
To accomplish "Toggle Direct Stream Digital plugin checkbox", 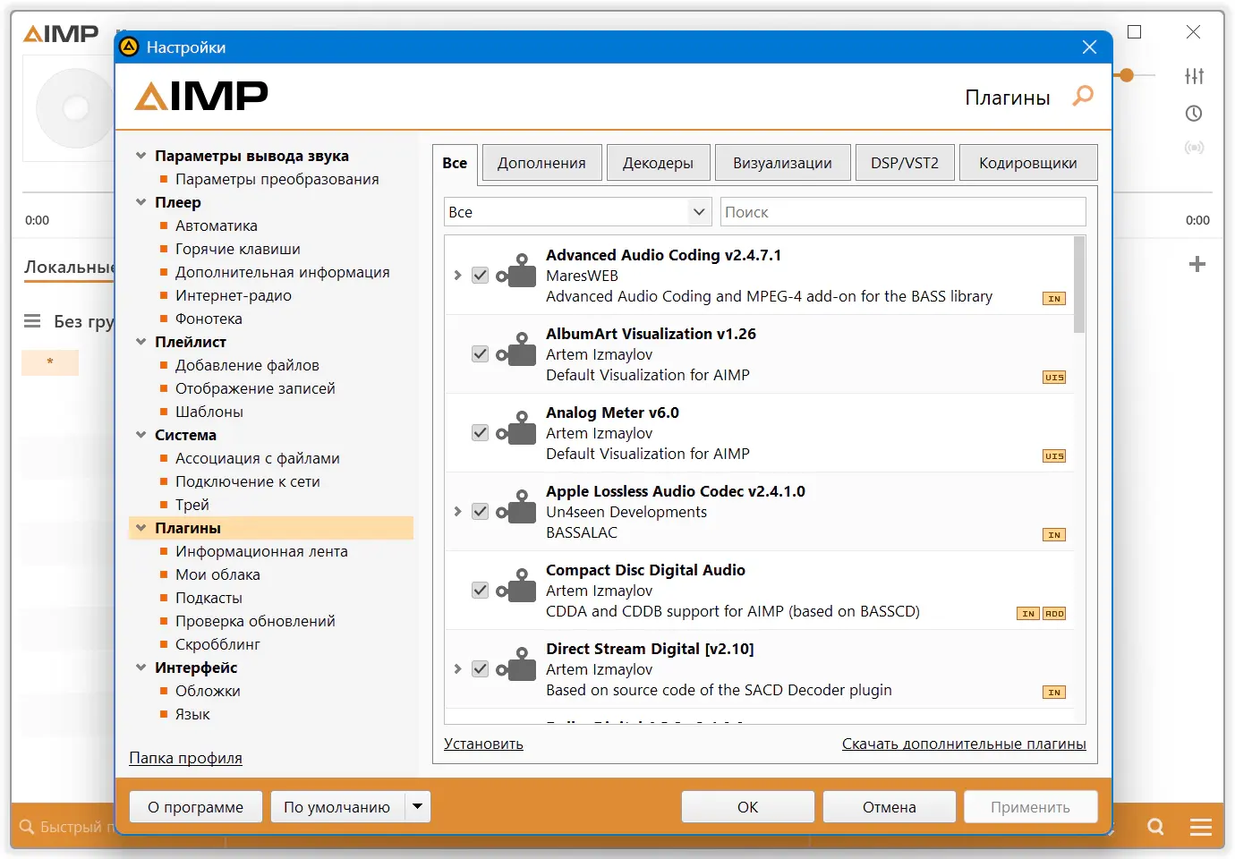I will point(481,668).
